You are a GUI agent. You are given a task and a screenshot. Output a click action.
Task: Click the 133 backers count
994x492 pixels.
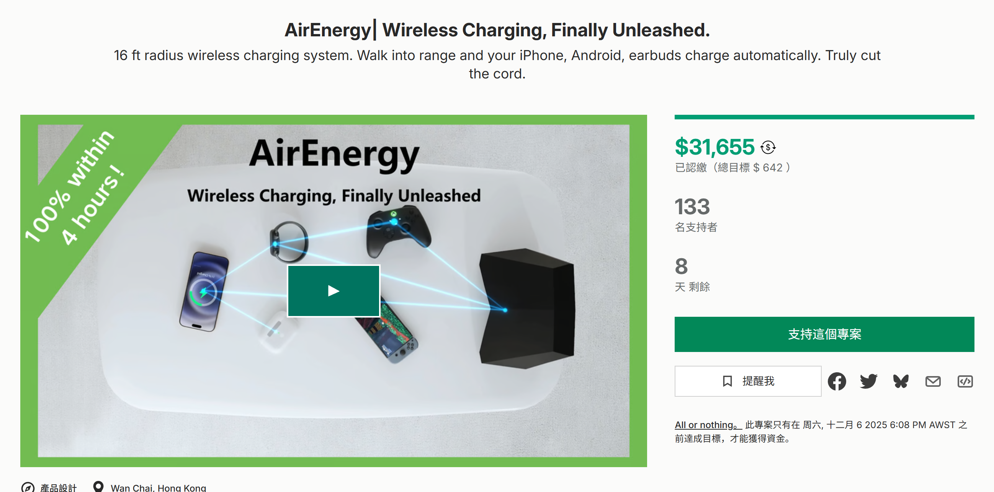click(x=692, y=207)
